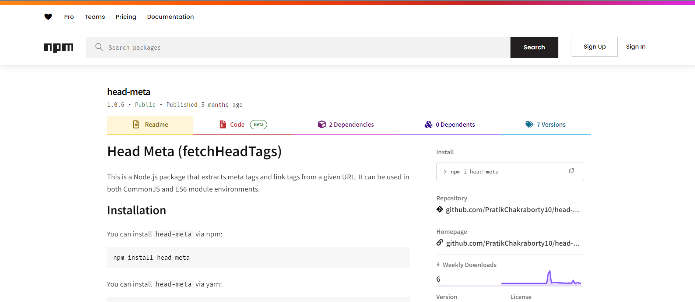
Task: Click the magnifier icon in search bar
Action: click(x=99, y=47)
